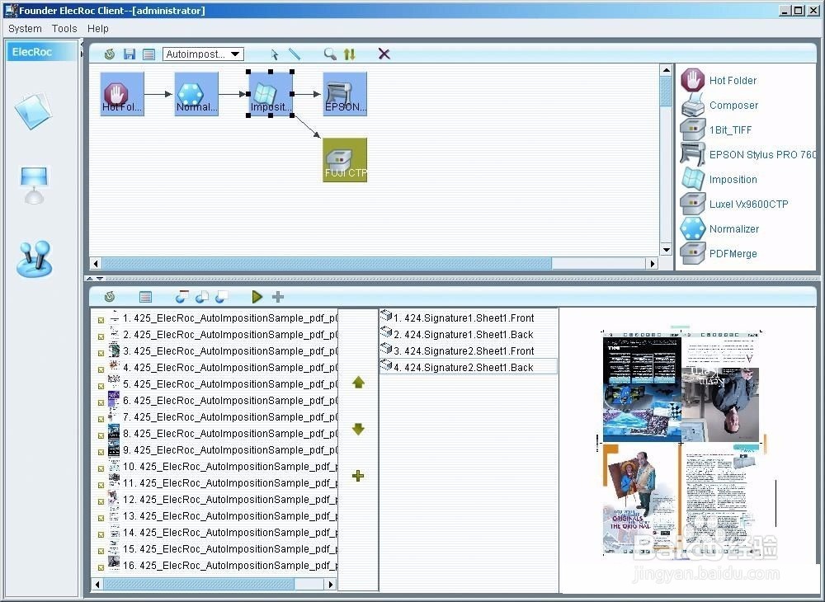Screen dimensions: 825x602
Task: Choose PDFMerge from the processor palette
Action: tap(719, 253)
